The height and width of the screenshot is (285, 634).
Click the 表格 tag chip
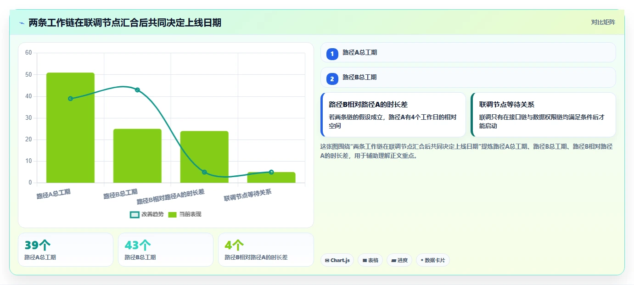370,260
